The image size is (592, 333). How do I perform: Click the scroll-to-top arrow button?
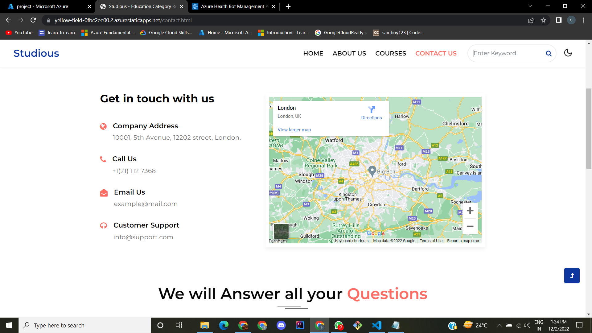click(572, 275)
